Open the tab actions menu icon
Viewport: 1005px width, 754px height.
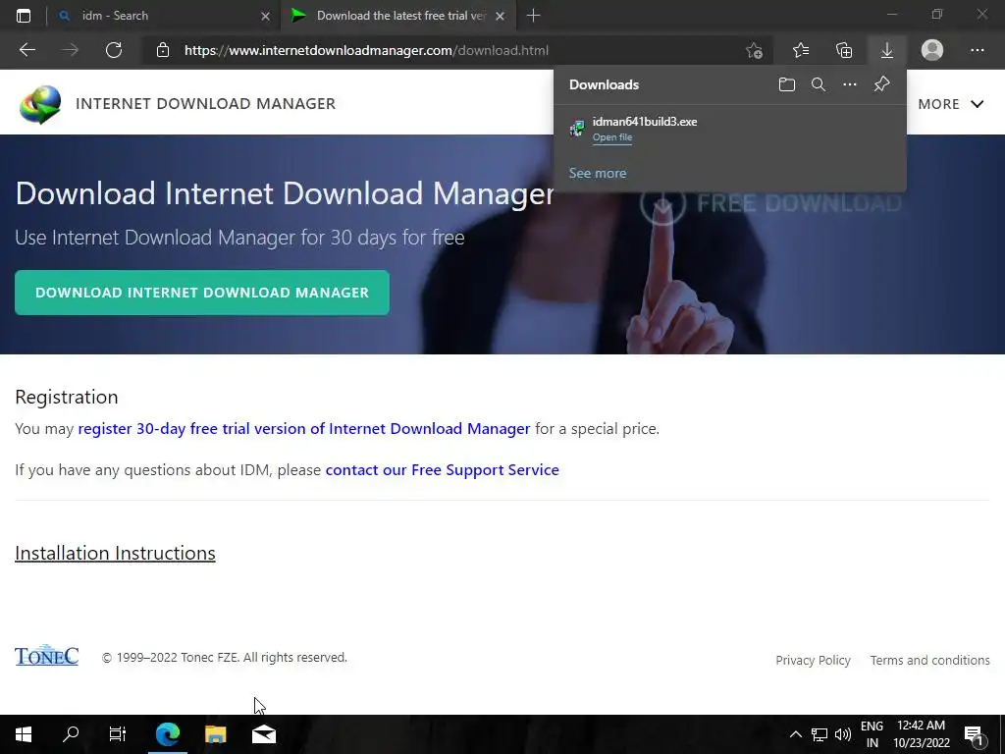point(24,16)
